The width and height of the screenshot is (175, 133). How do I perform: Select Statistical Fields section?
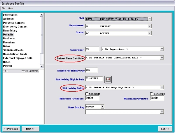[x=13, y=50]
